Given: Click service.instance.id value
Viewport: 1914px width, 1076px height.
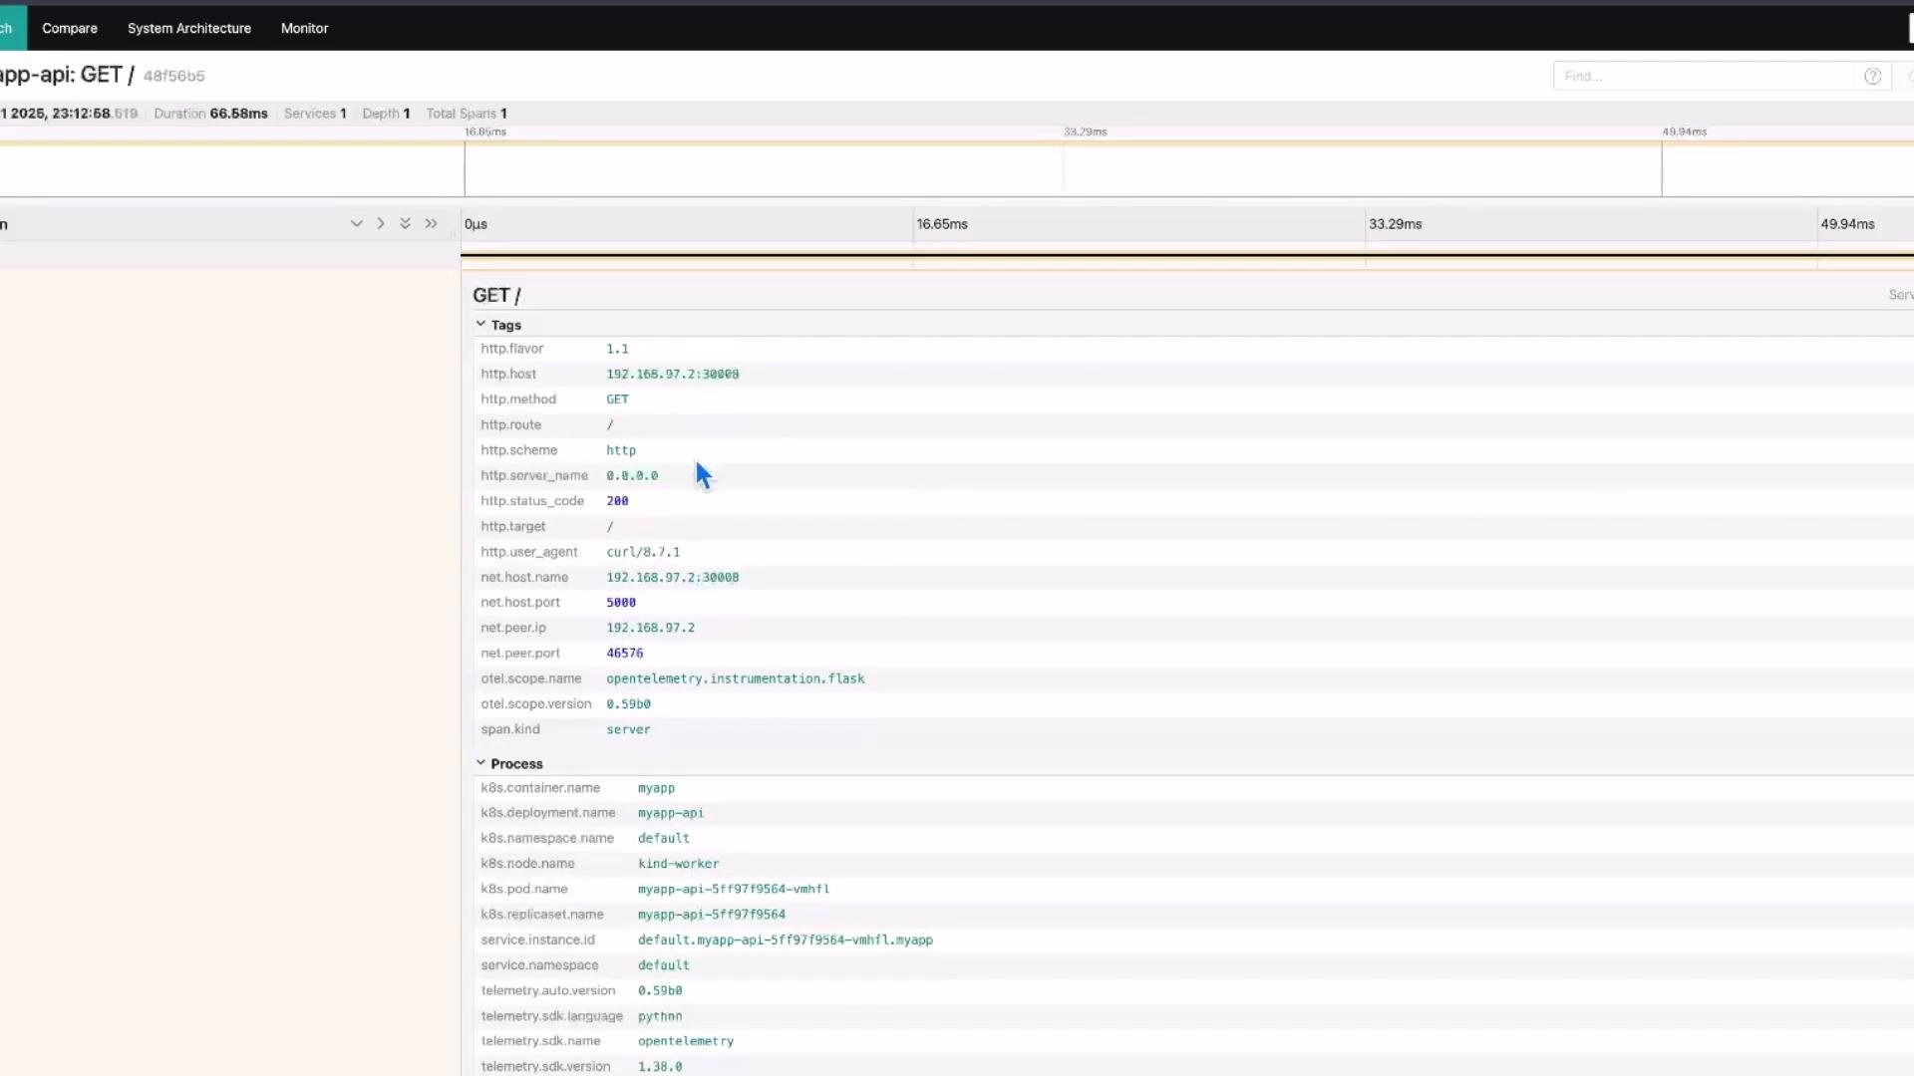Looking at the screenshot, I should [786, 940].
